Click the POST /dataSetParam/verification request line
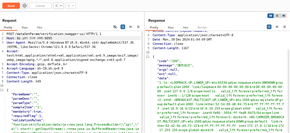The width and height of the screenshot is (290, 133). tap(54, 34)
